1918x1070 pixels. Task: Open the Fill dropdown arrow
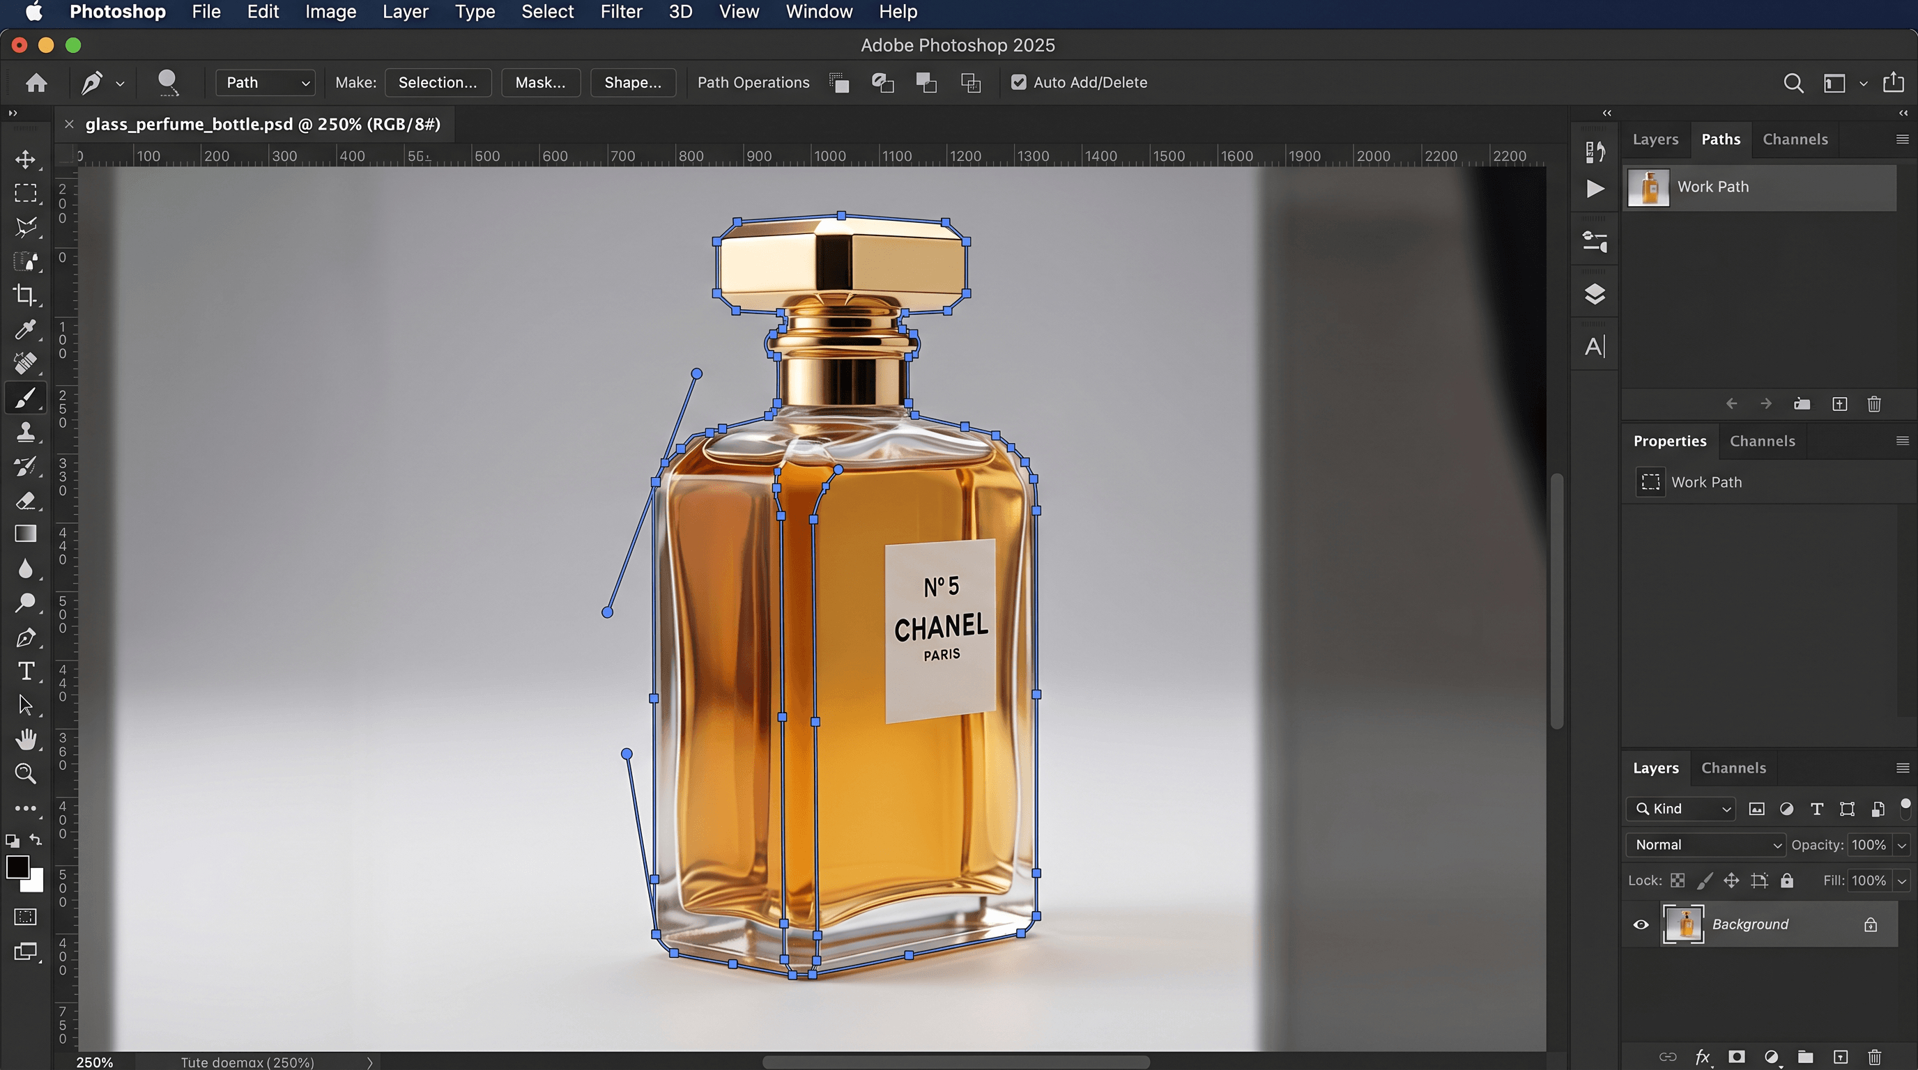tap(1901, 881)
